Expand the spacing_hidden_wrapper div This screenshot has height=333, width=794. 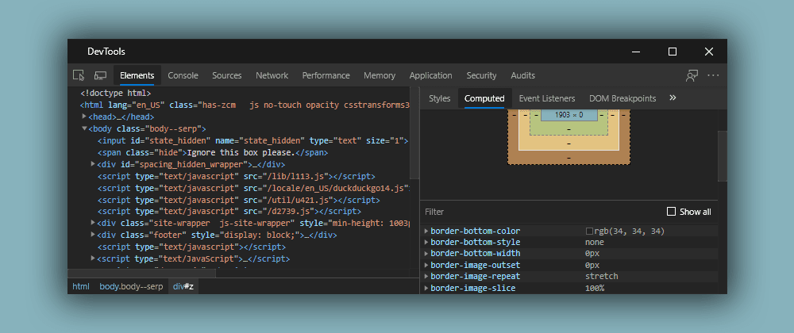(x=93, y=164)
